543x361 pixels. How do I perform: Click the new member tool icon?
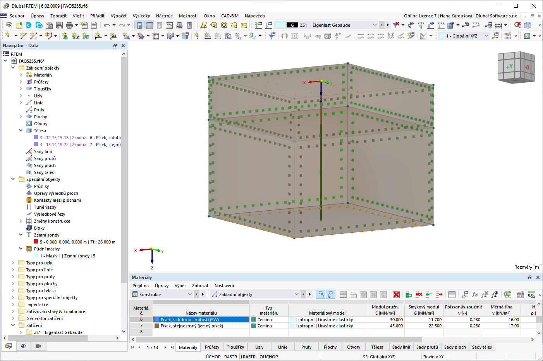click(34, 36)
